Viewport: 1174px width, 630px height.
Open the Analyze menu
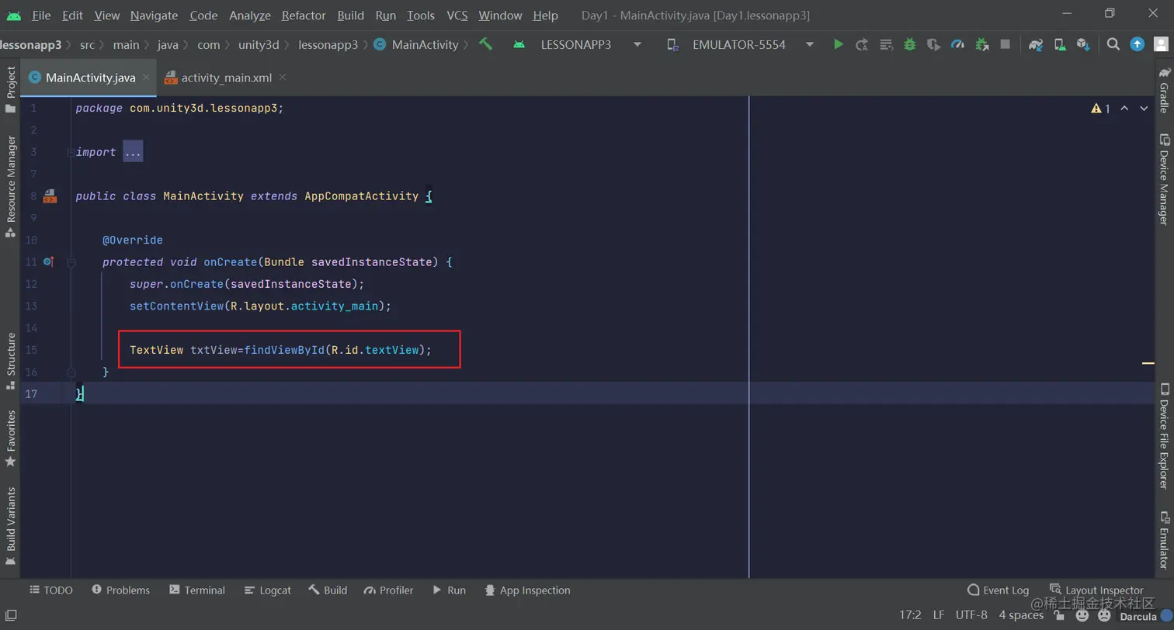(250, 16)
